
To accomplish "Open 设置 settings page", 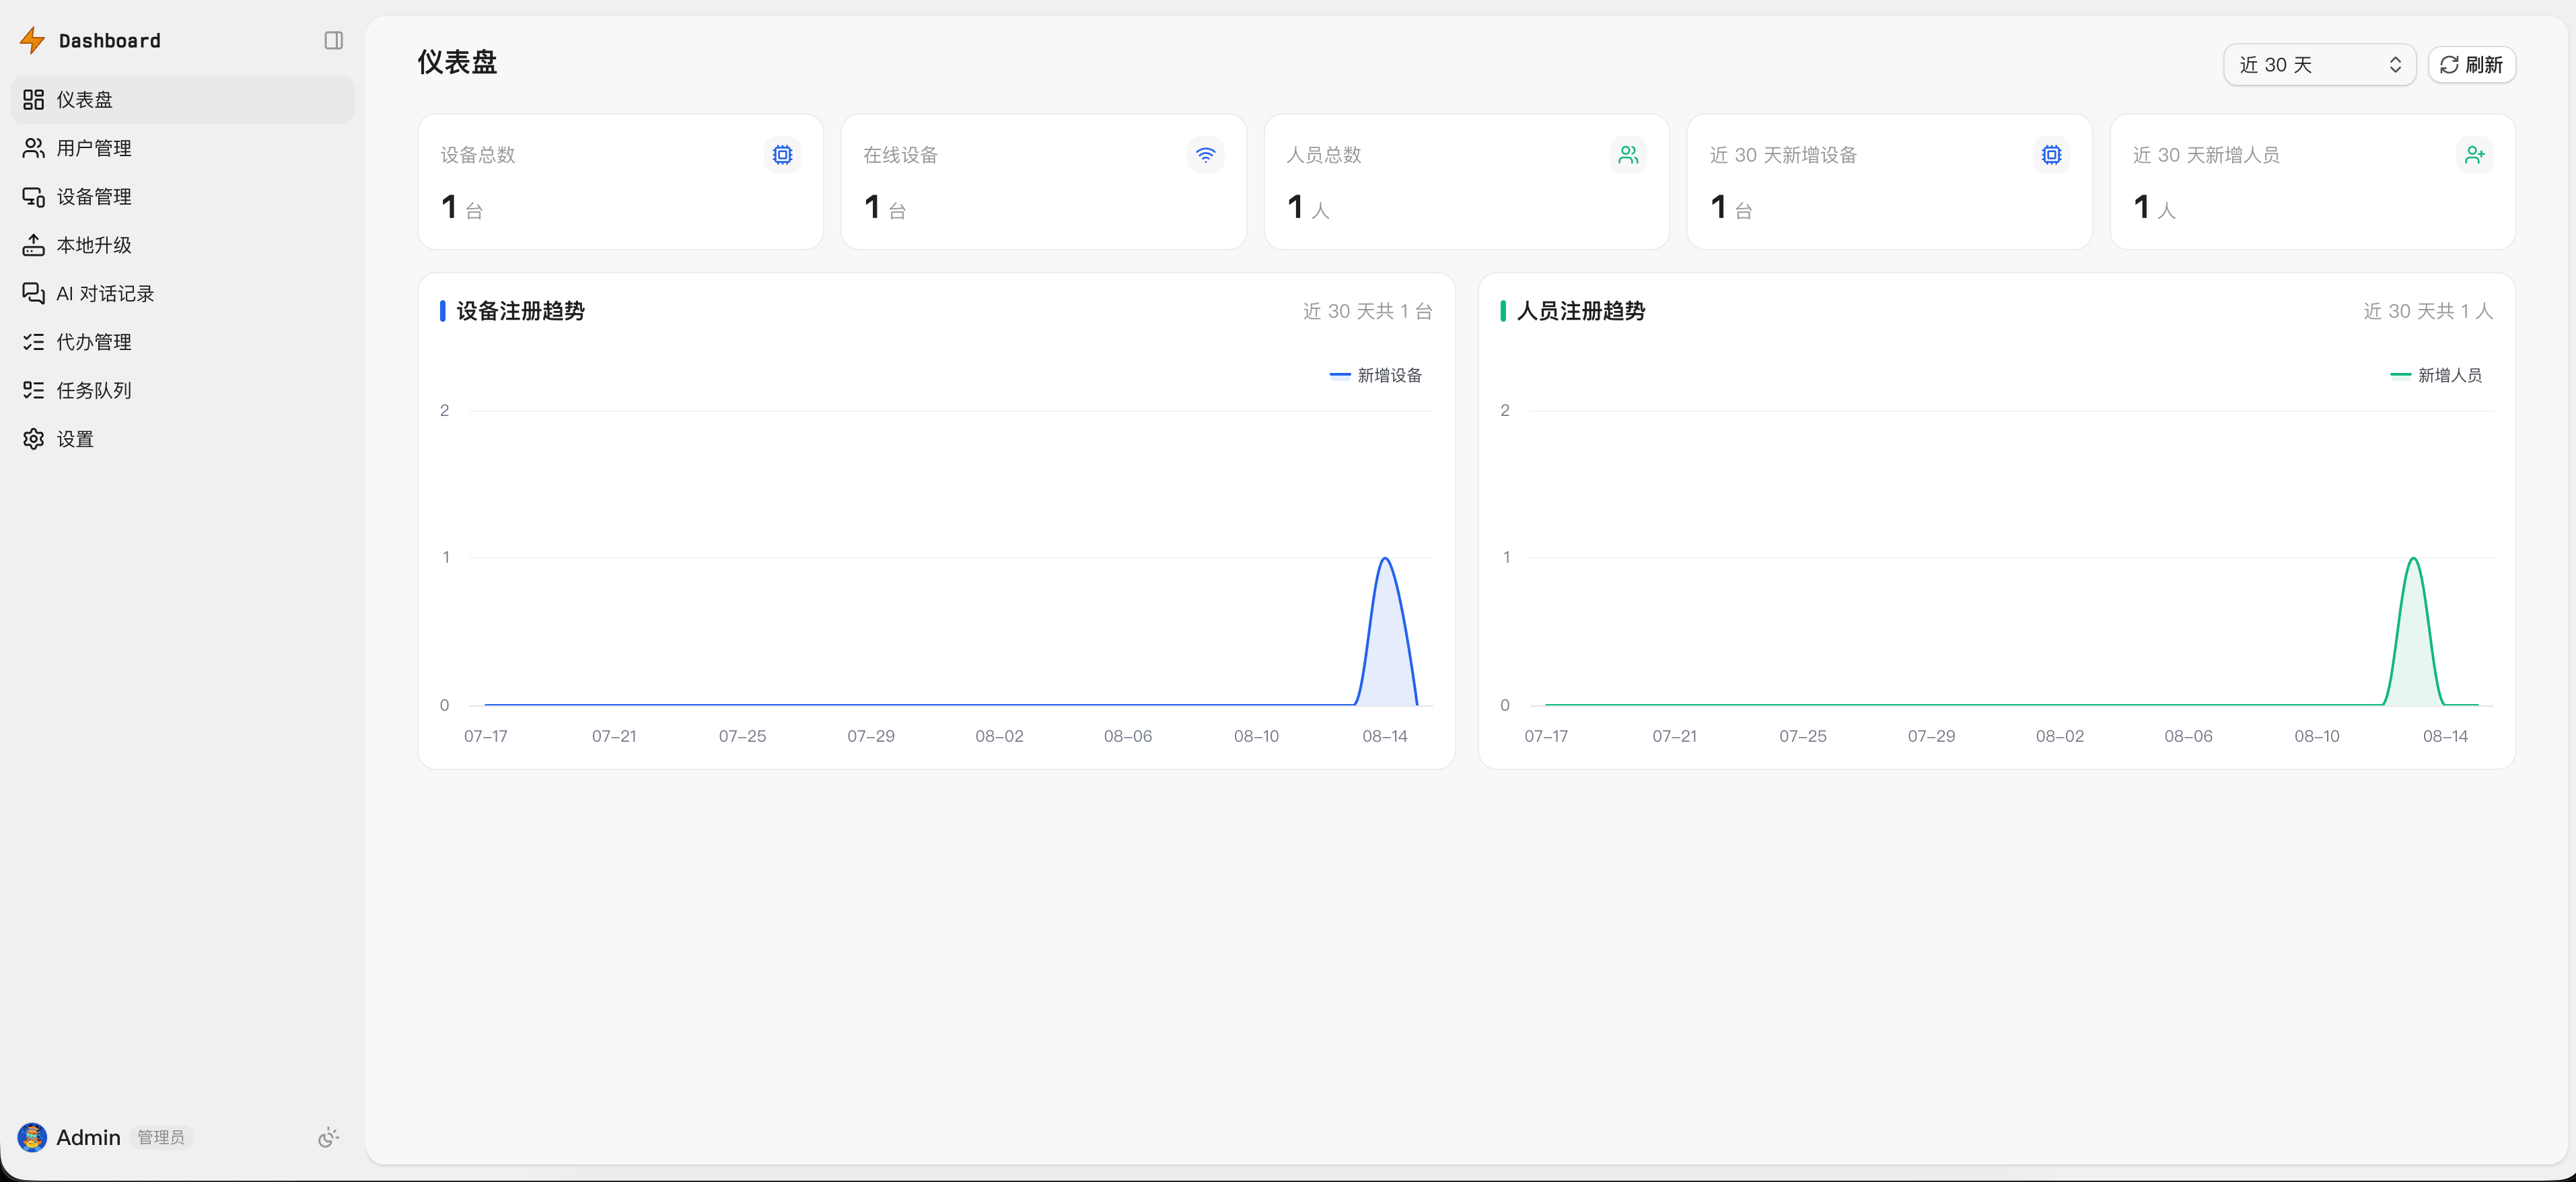I will [183, 439].
